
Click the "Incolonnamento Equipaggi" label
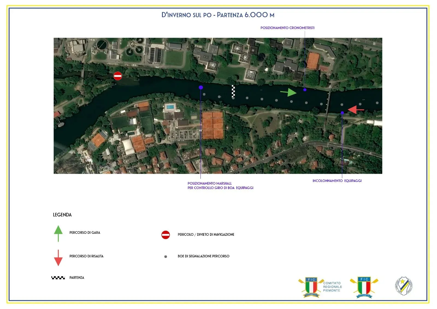pyautogui.click(x=337, y=181)
